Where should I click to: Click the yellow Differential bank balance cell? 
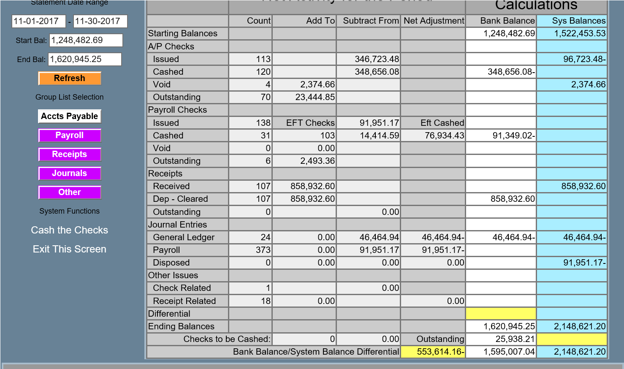[501, 314]
